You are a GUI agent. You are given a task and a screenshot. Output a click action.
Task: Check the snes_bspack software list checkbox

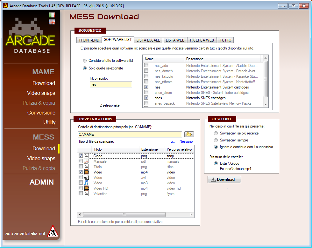(x=146, y=103)
